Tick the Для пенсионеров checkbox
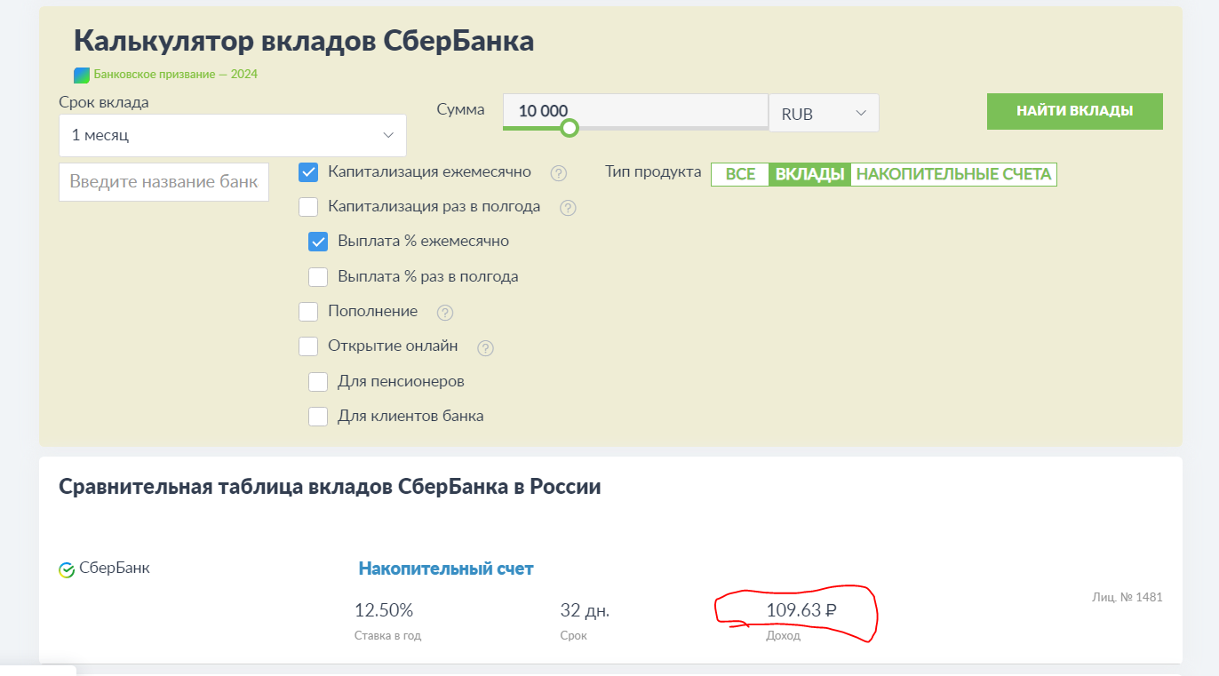 pos(318,382)
